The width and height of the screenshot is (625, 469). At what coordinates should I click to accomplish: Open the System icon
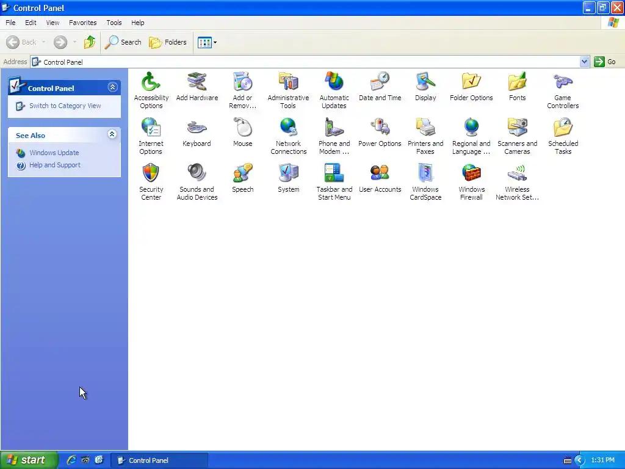(x=288, y=173)
